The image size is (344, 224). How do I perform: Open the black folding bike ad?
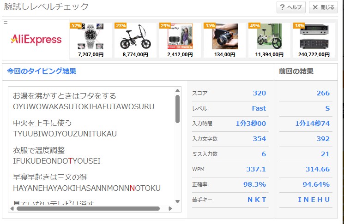coord(135,40)
